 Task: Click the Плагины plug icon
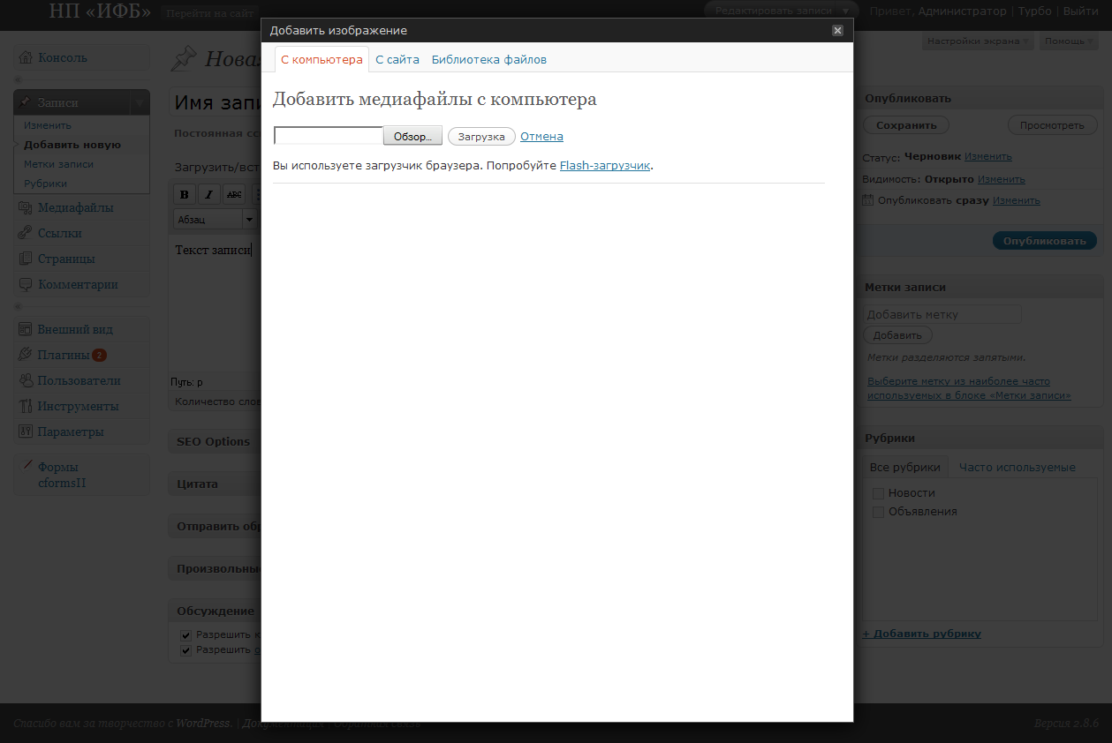[x=25, y=356]
